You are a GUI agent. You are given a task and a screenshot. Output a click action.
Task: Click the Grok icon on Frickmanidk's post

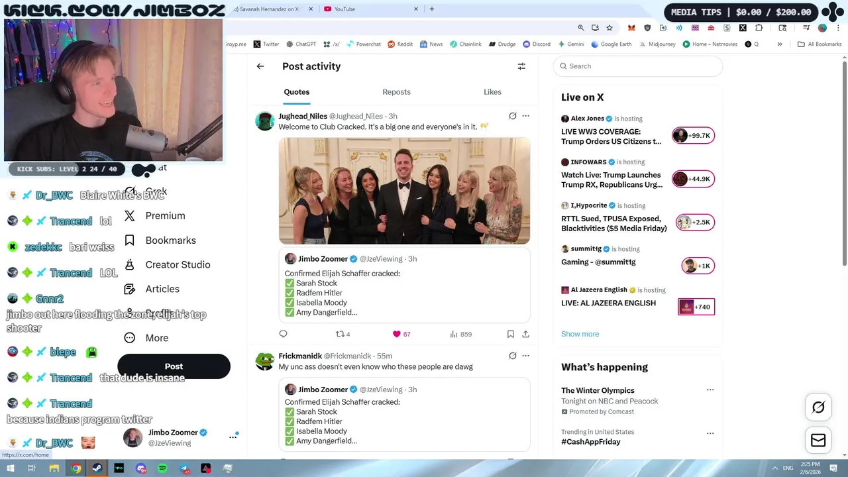pos(512,356)
